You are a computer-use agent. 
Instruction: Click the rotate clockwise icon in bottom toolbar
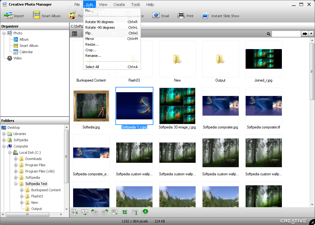click(x=105, y=212)
